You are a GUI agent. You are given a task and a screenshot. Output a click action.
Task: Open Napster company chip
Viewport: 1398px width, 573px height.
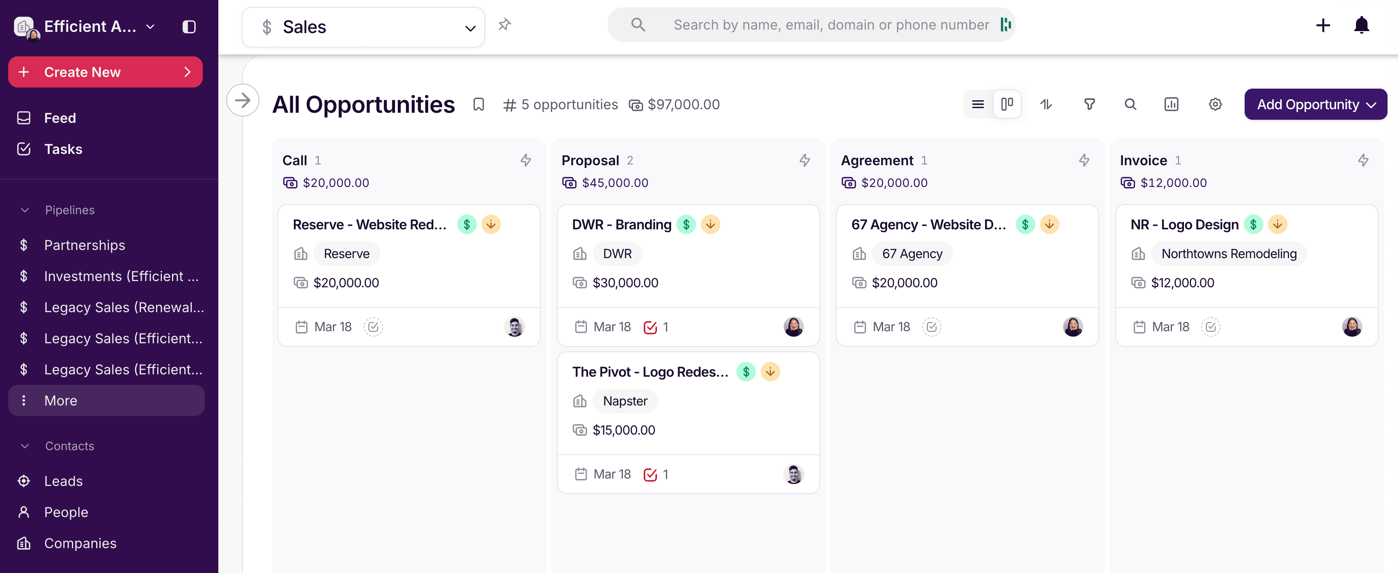pos(625,401)
